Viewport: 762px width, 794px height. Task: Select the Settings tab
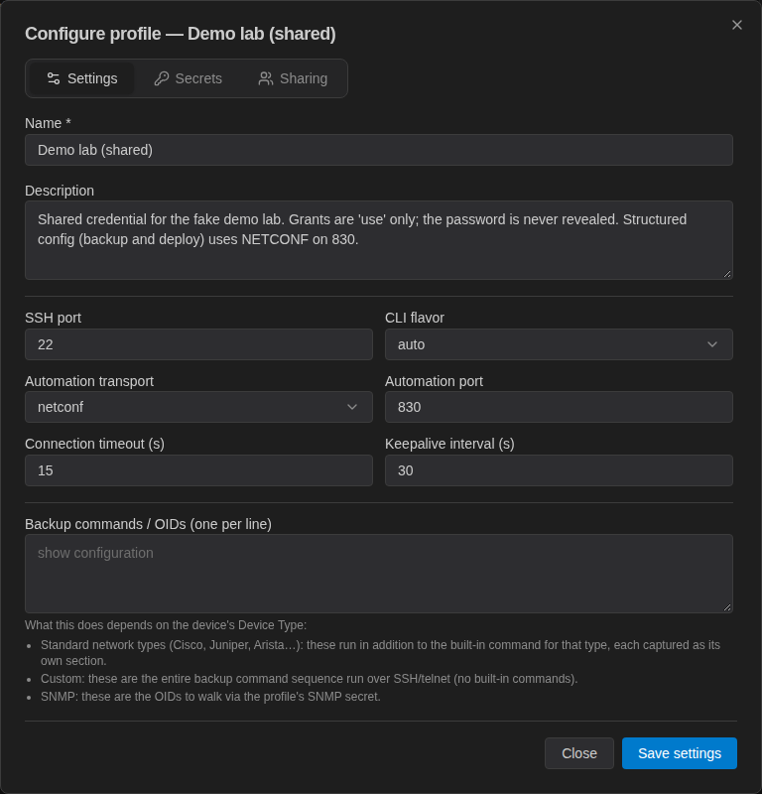(82, 78)
